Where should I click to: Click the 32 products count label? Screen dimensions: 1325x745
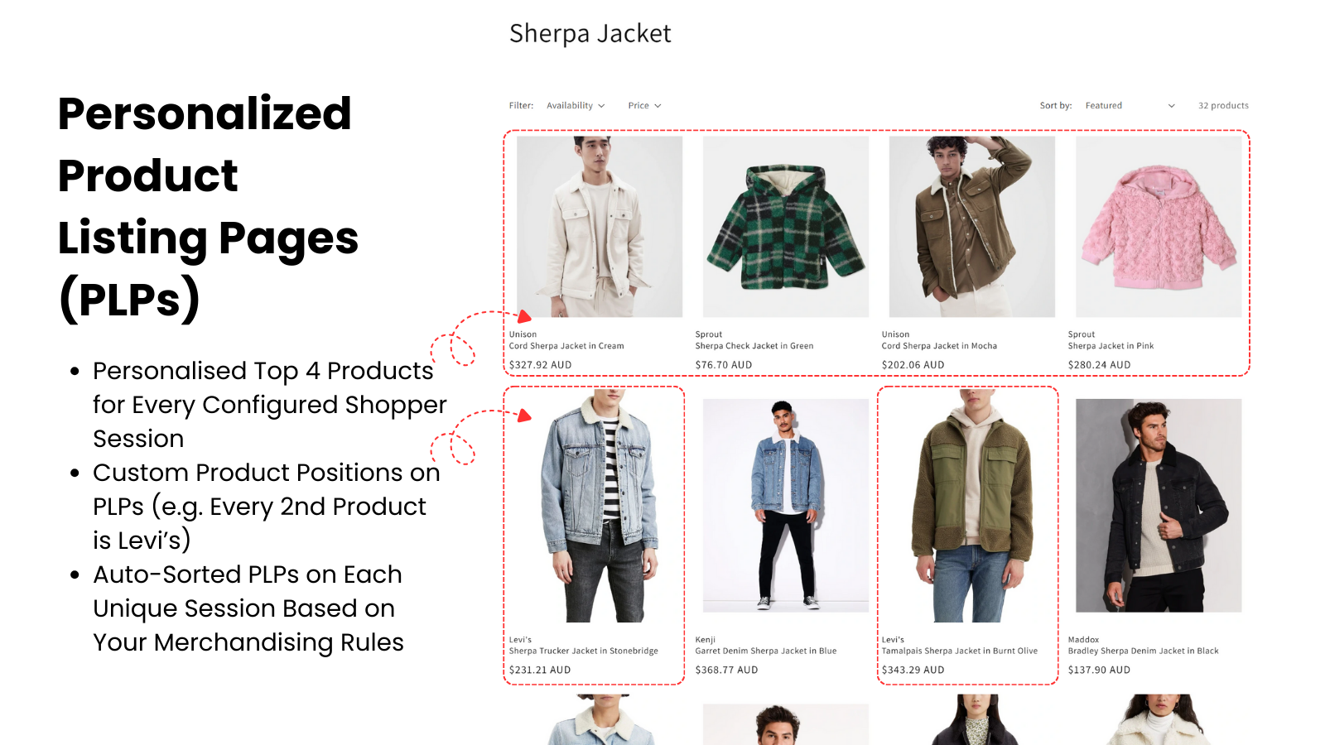(x=1223, y=106)
